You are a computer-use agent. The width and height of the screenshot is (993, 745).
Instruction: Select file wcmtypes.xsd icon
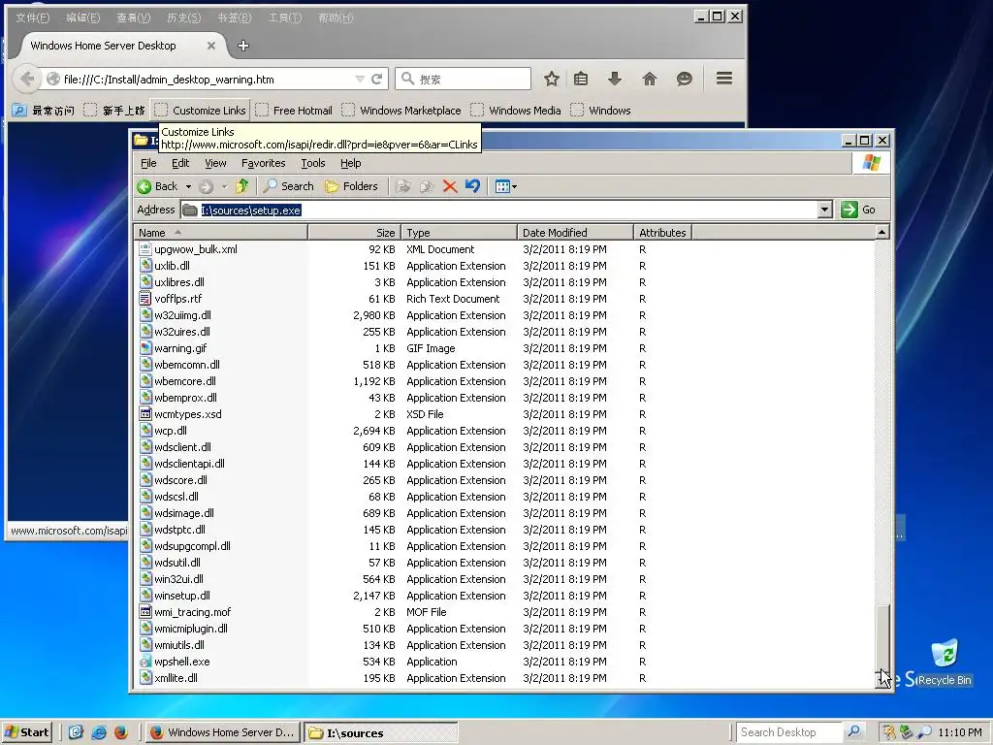pyautogui.click(x=145, y=414)
